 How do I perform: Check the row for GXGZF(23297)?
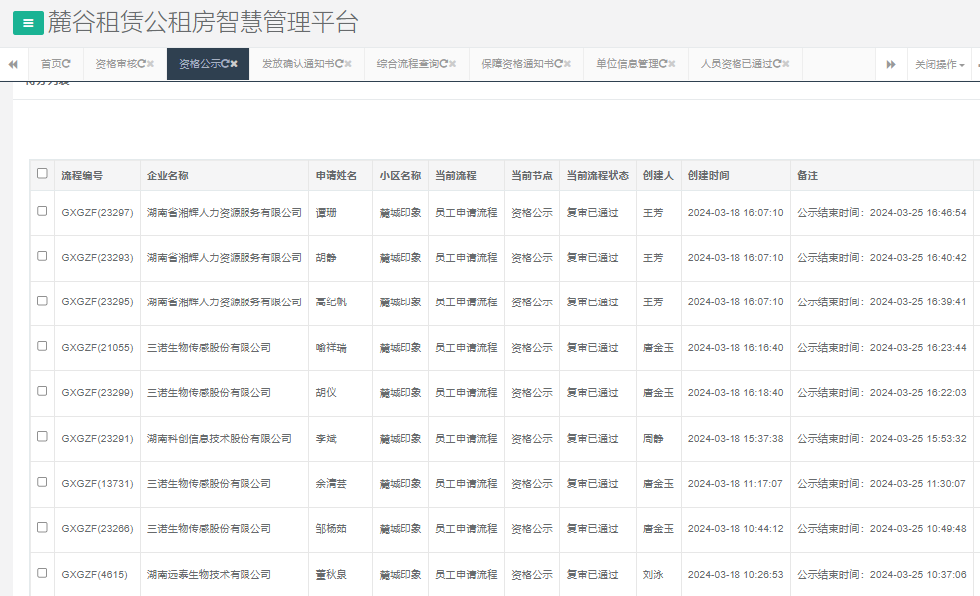point(41,211)
